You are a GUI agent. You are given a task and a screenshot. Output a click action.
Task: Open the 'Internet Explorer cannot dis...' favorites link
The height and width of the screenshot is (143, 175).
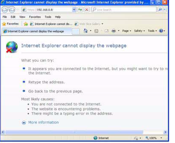coord(51,24)
